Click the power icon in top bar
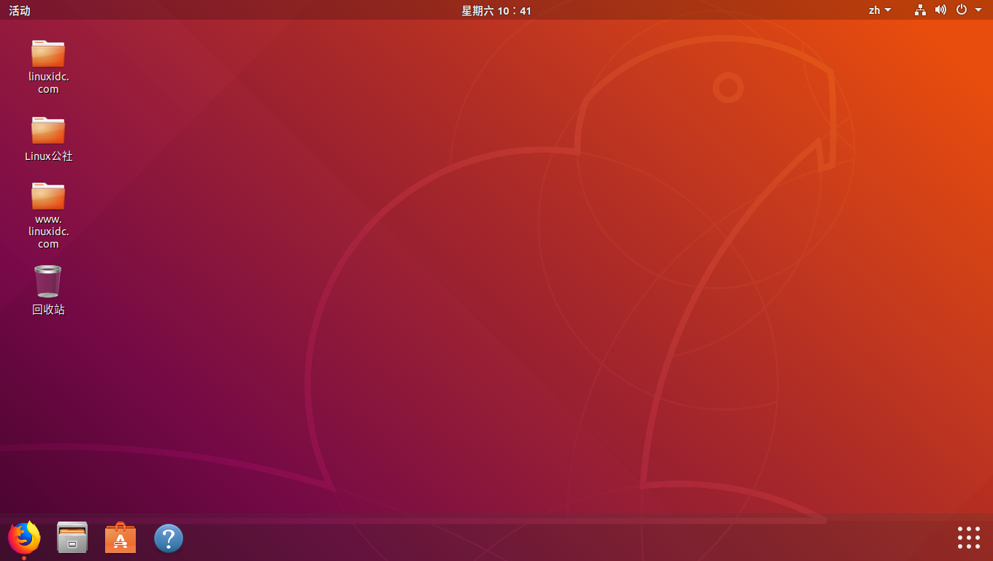Image resolution: width=993 pixels, height=561 pixels. 962,10
